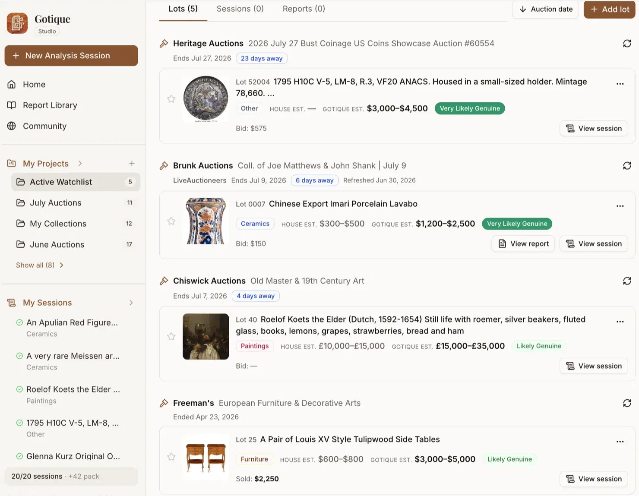Click the '23 days away' badge

pos(262,59)
